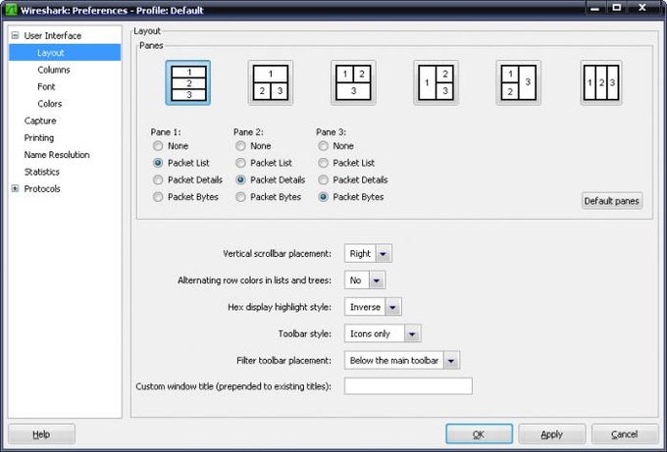Viewport: 667px width, 452px height.
Task: Open Statistics preferences
Action: pyautogui.click(x=41, y=172)
